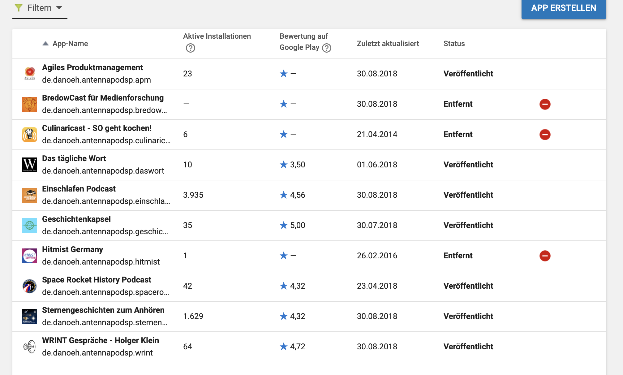The image size is (623, 375).
Task: Click installs value 23 for Agiles Produktmanagement
Action: point(188,74)
